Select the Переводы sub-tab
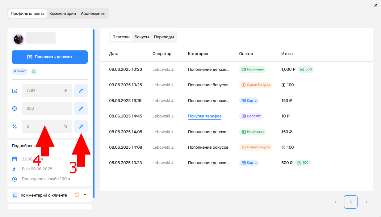 [164, 37]
